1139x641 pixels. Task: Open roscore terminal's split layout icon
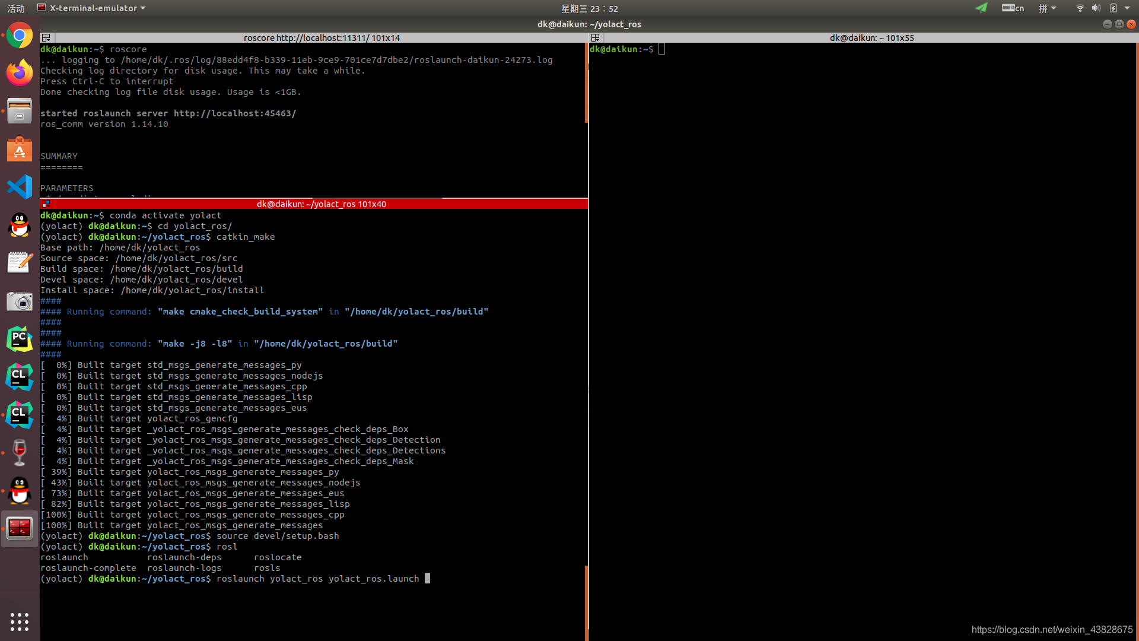point(46,38)
